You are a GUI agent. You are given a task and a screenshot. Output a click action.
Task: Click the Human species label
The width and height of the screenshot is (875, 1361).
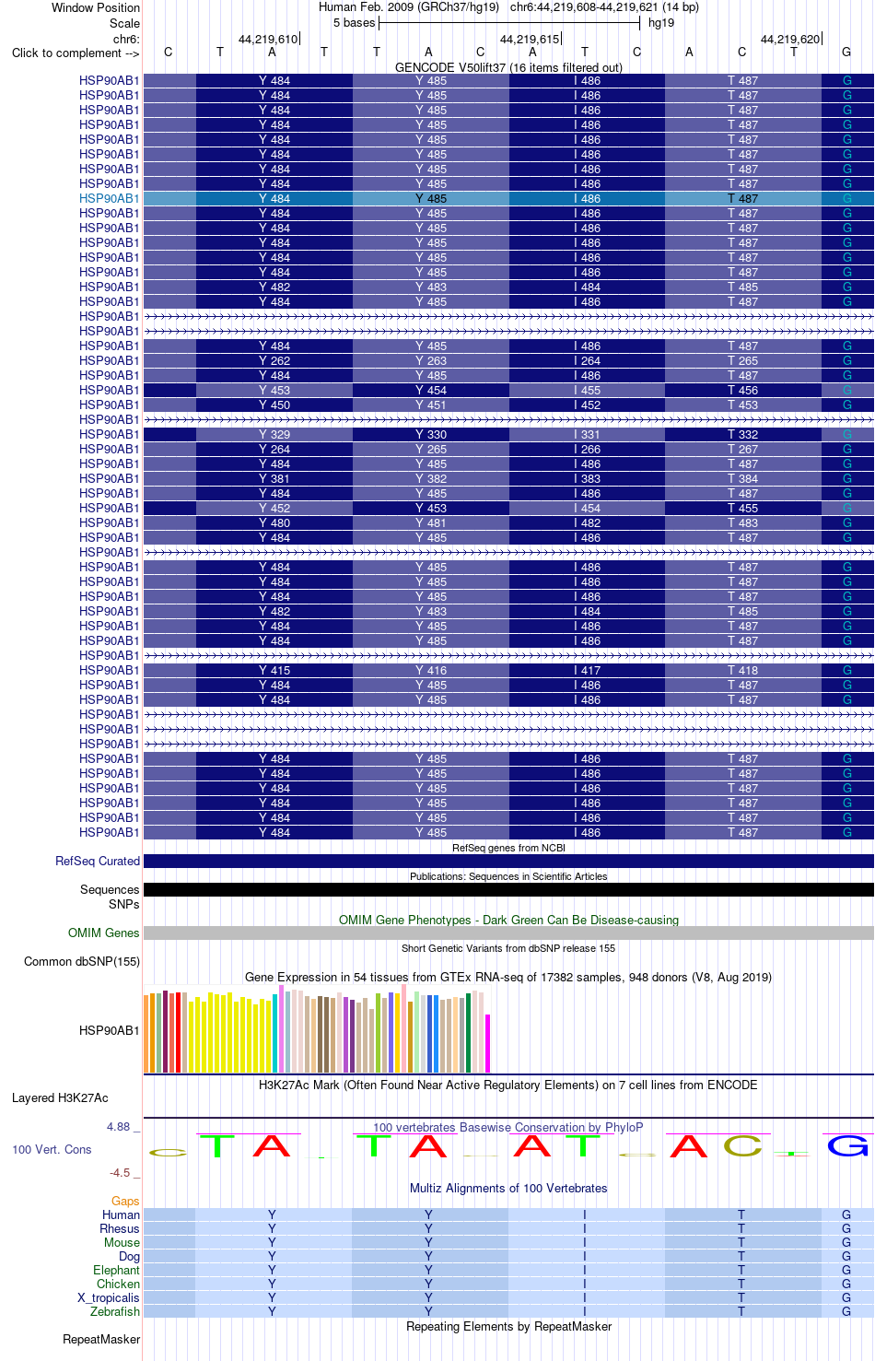[x=121, y=1214]
